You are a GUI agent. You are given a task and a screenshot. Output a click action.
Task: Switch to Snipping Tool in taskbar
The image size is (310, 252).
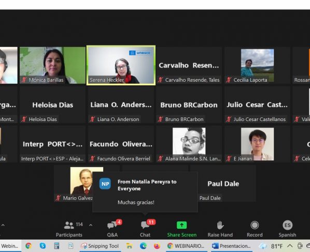(x=100, y=246)
